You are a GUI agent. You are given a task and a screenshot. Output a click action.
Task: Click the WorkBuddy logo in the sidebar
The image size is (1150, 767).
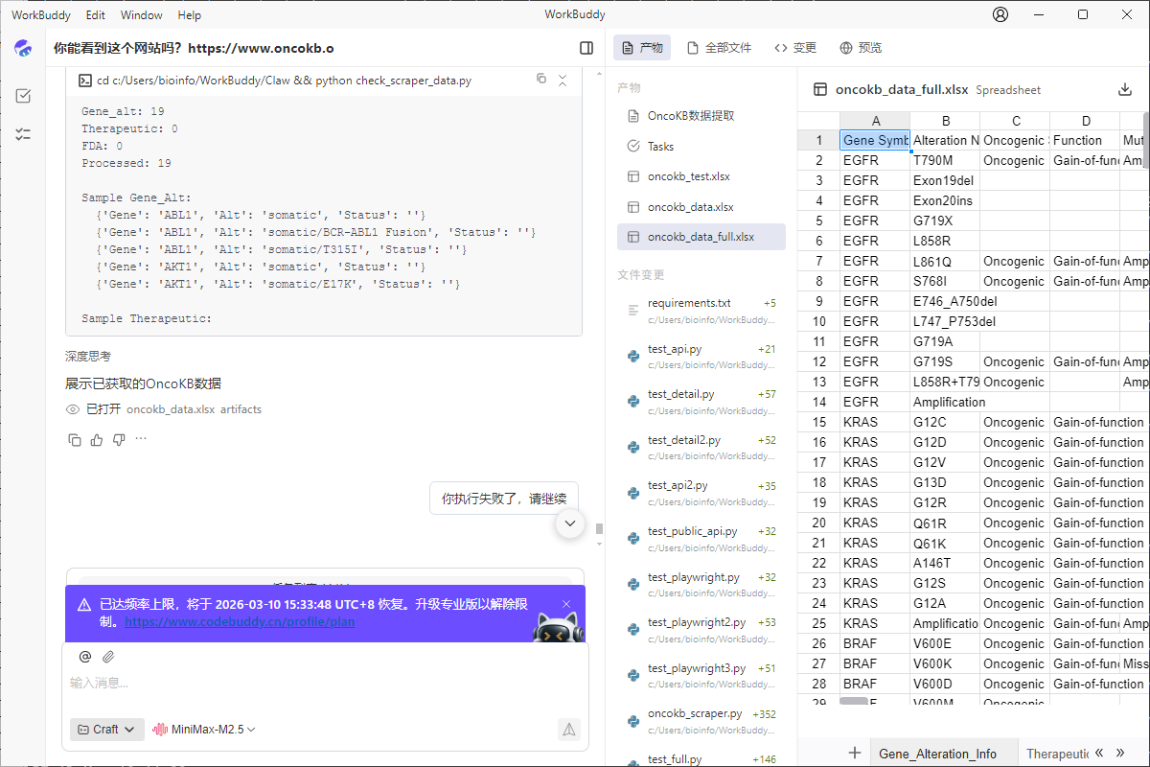23,48
